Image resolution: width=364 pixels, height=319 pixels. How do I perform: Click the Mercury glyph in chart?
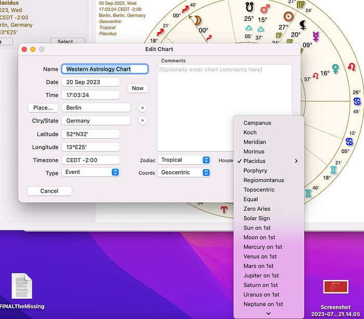(316, 37)
